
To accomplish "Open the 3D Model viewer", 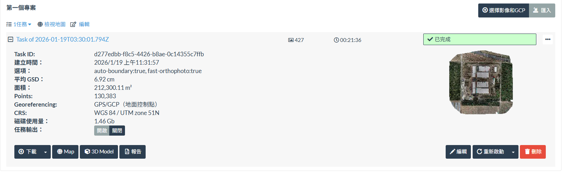I will click(99, 152).
